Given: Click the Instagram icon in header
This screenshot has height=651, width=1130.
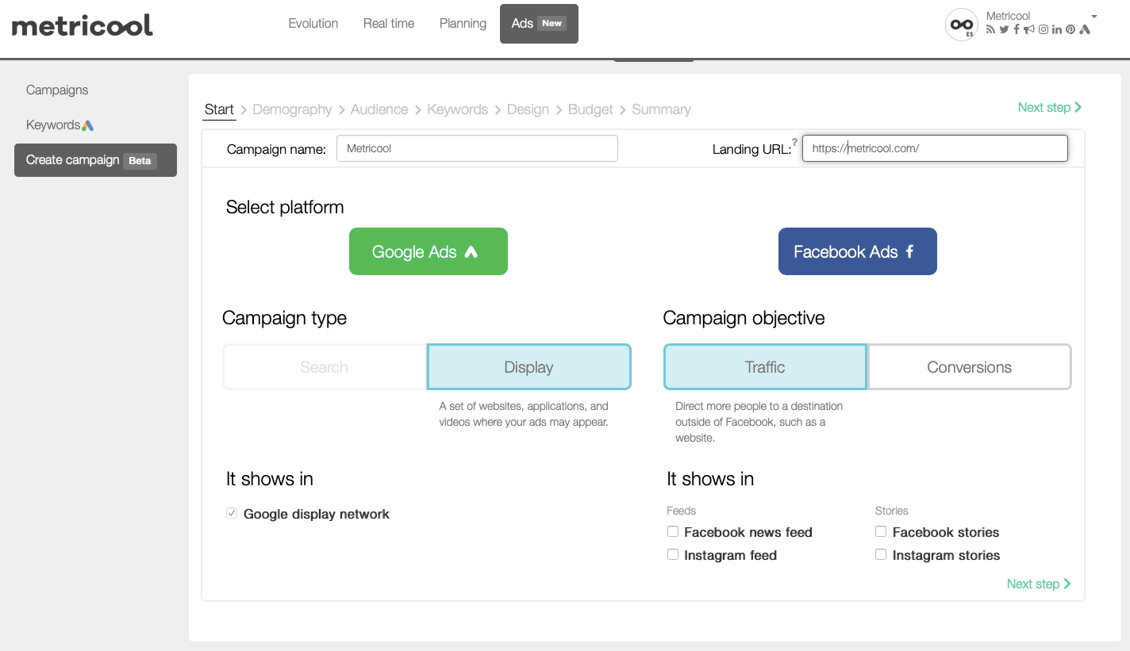Looking at the screenshot, I should (x=1044, y=30).
